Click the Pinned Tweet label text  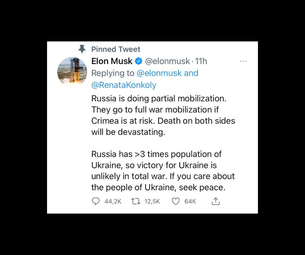pos(116,49)
